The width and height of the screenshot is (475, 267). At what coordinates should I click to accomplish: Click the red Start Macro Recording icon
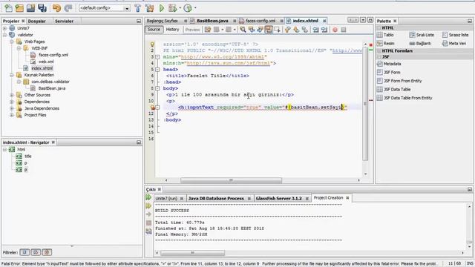coord(335,30)
